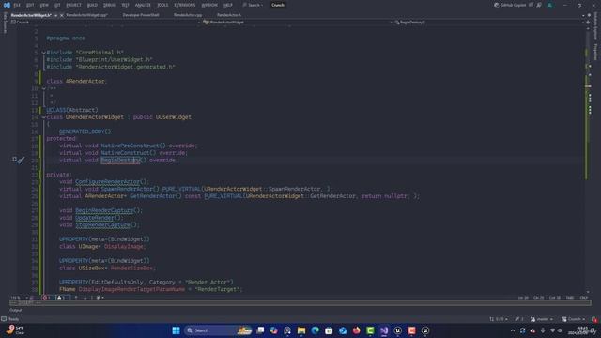601x338 pixels.
Task: Click the UpdateRender function name
Action: 94,218
